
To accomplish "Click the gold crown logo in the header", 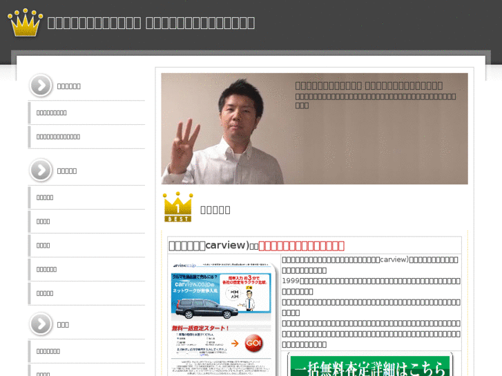I will [26, 22].
